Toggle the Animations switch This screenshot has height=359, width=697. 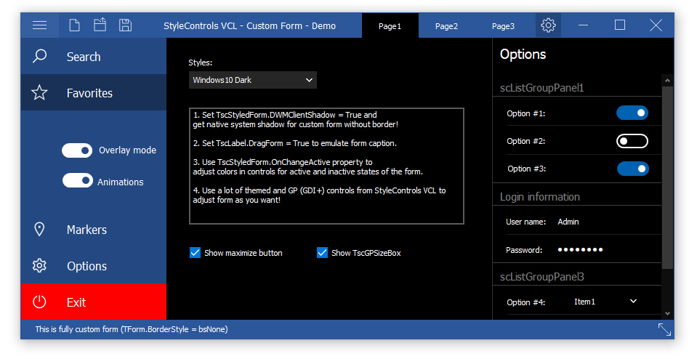[77, 181]
